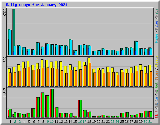The width and height of the screenshot is (160, 125).
Task: Click the green kB bar for day 16
Action: (81, 109)
